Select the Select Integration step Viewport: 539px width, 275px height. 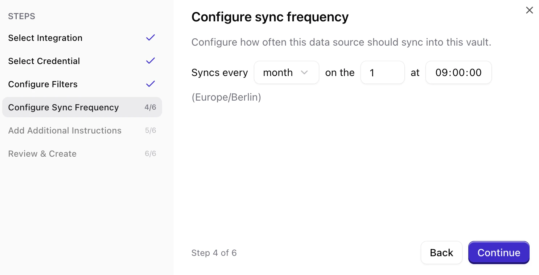click(x=45, y=38)
